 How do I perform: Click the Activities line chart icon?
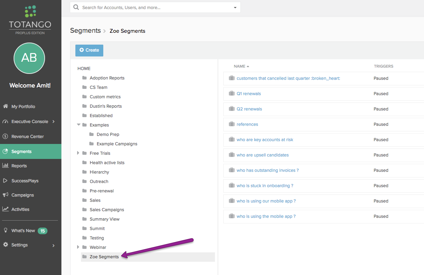coord(5,209)
